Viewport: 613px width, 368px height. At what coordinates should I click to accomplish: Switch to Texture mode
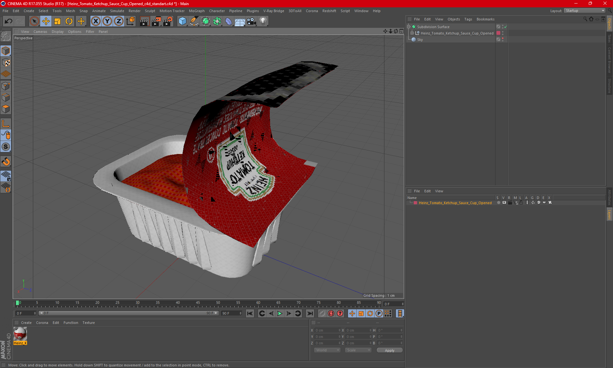pos(6,63)
